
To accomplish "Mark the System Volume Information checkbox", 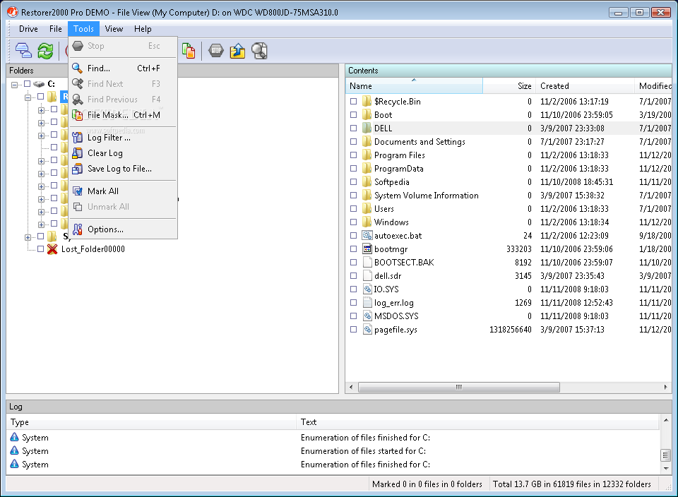I will pyautogui.click(x=354, y=196).
